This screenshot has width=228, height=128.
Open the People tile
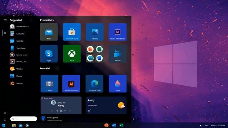tap(118, 54)
